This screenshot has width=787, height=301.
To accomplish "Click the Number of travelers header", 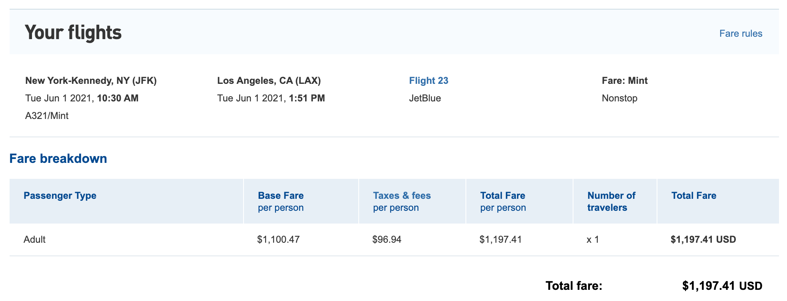I will [611, 201].
